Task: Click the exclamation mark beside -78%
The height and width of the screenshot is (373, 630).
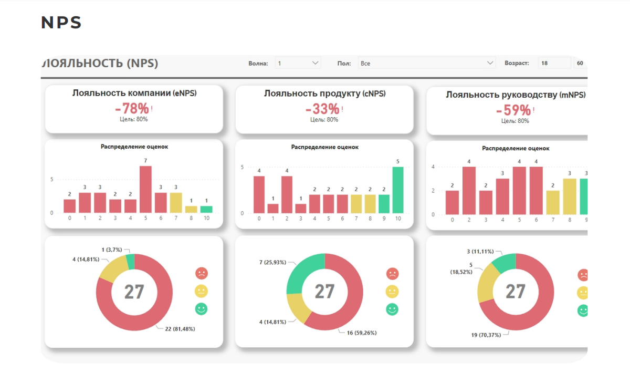Action: [x=152, y=109]
